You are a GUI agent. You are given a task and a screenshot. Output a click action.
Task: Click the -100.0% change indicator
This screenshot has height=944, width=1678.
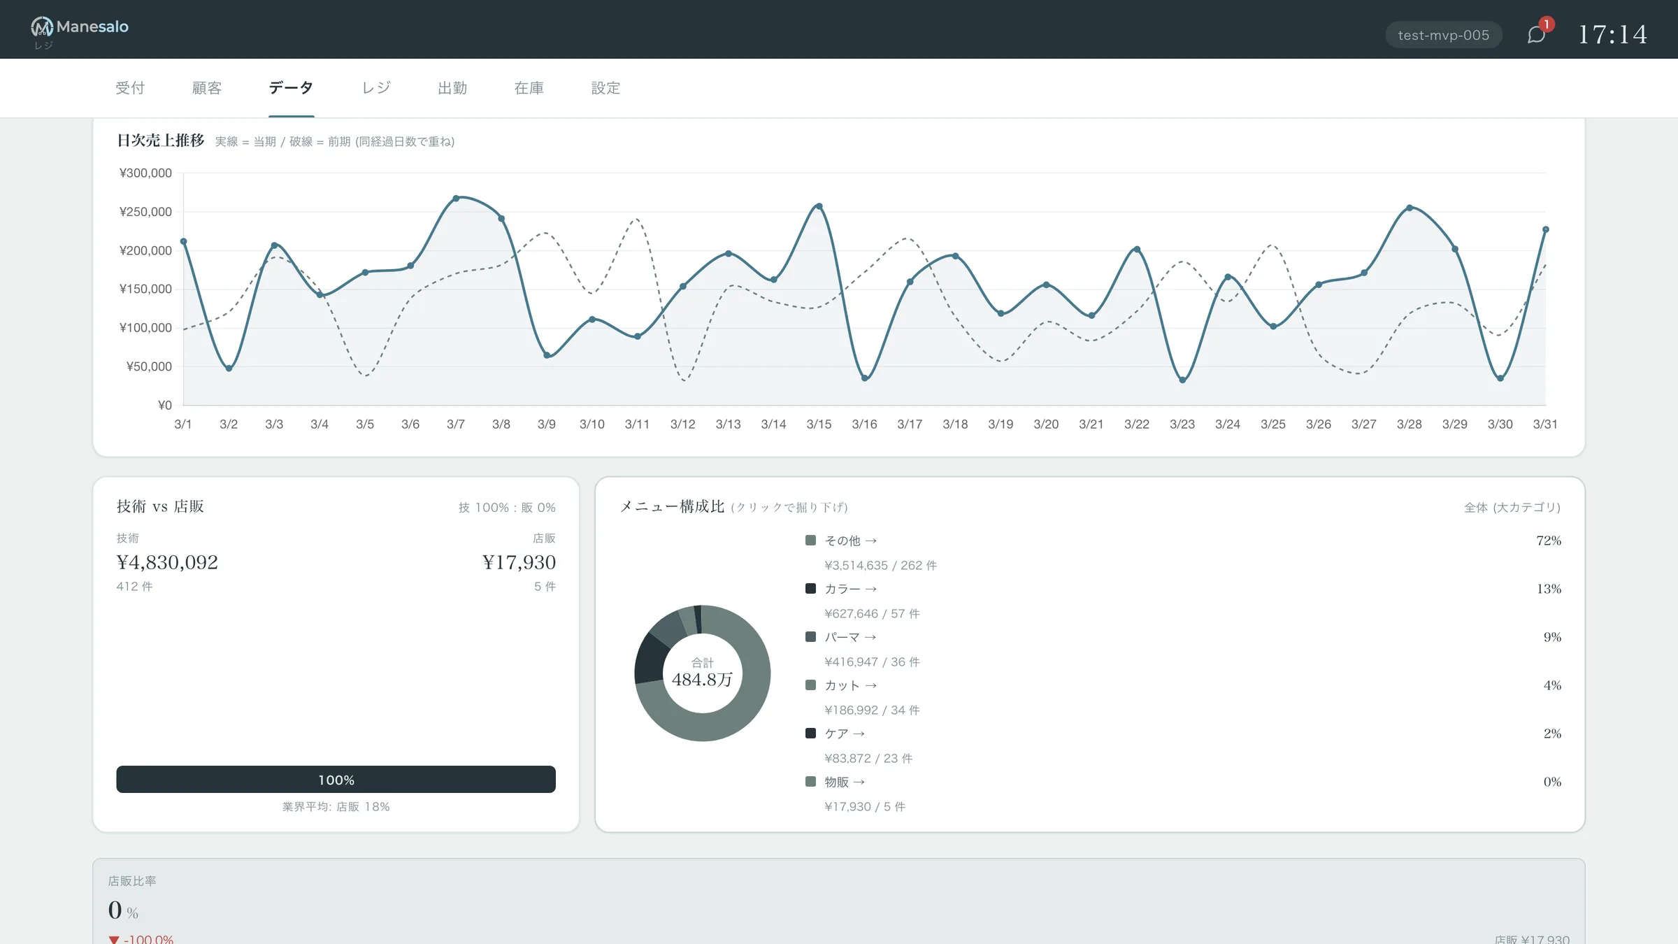(x=141, y=938)
